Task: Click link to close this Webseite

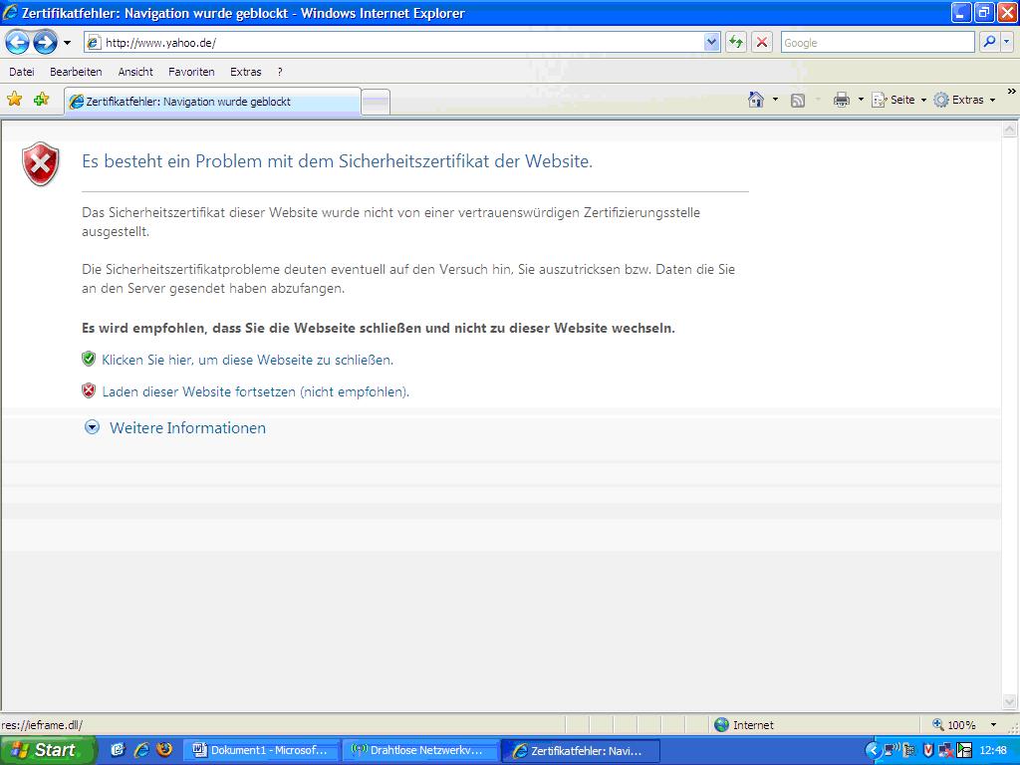Action: tap(247, 360)
